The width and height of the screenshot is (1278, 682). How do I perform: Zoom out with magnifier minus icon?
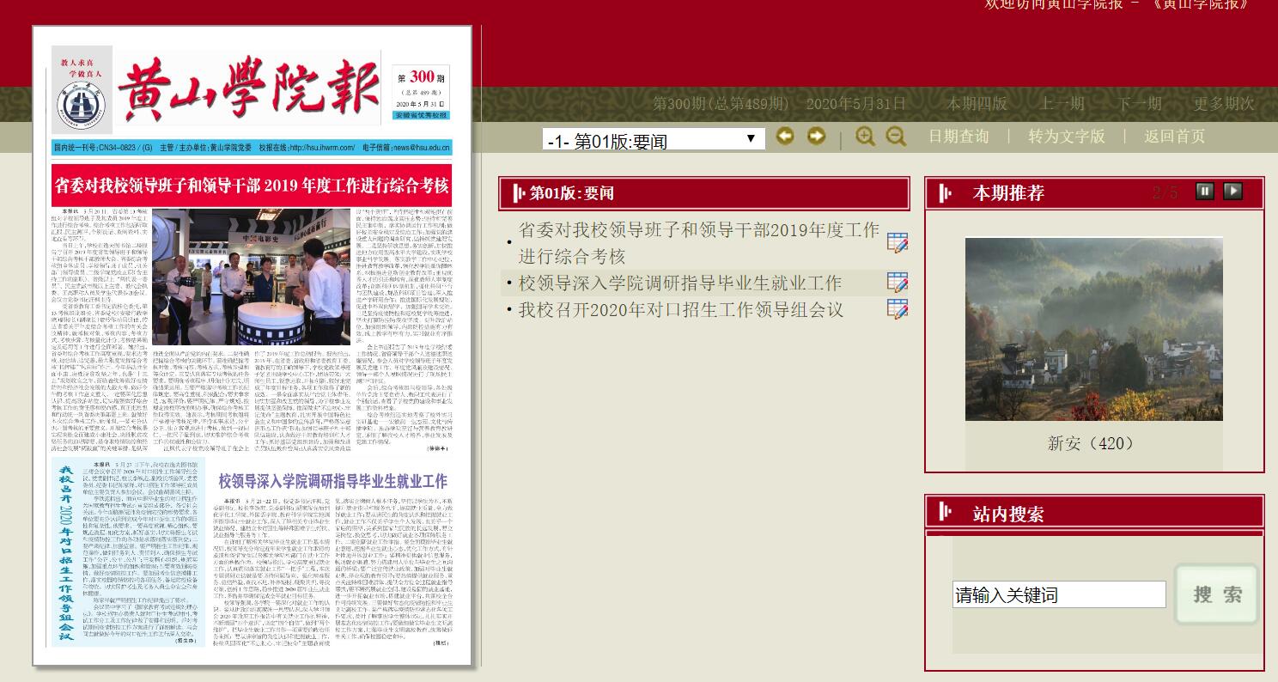[896, 136]
